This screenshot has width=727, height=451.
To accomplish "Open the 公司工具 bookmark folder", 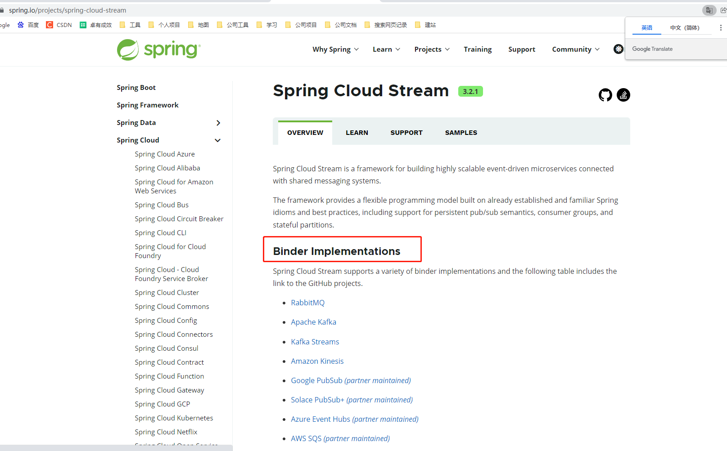I will (x=233, y=25).
